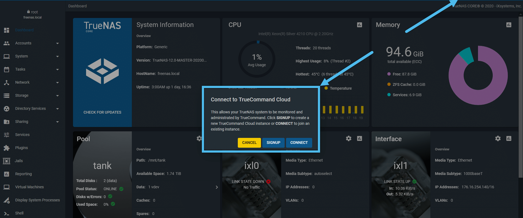
Task: Open Plugins menu item
Action: pyautogui.click(x=22, y=148)
